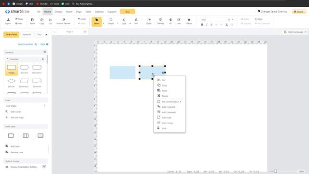Open the Shape tool dropdown arrow
The width and height of the screenshot is (309, 174).
pyautogui.click(x=118, y=23)
